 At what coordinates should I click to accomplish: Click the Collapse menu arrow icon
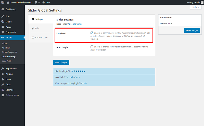click(x=3, y=95)
